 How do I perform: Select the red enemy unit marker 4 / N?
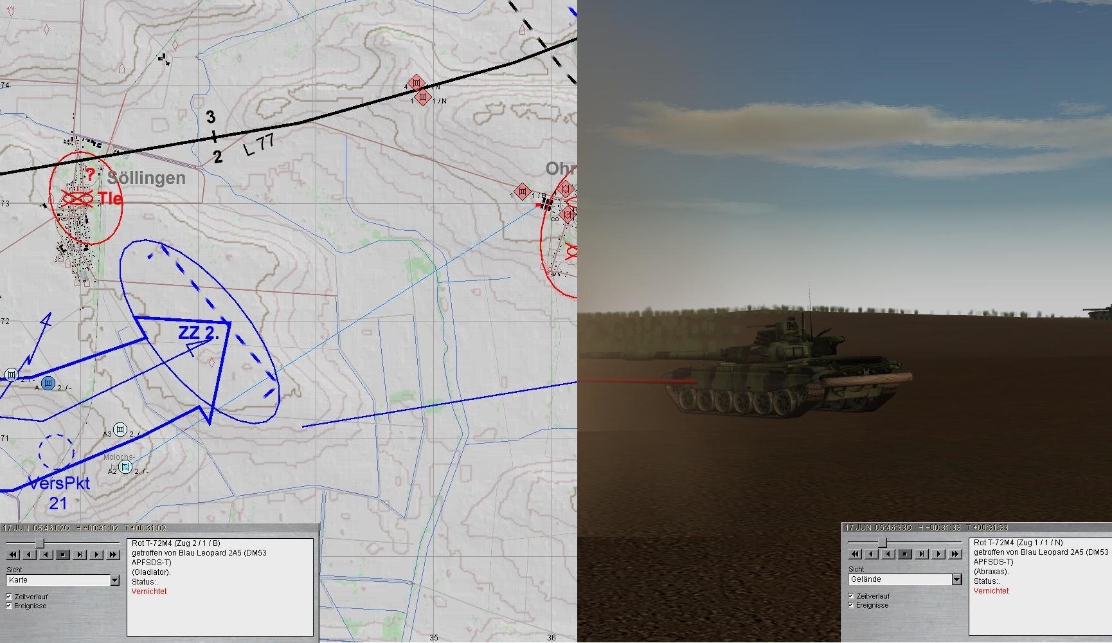click(417, 83)
